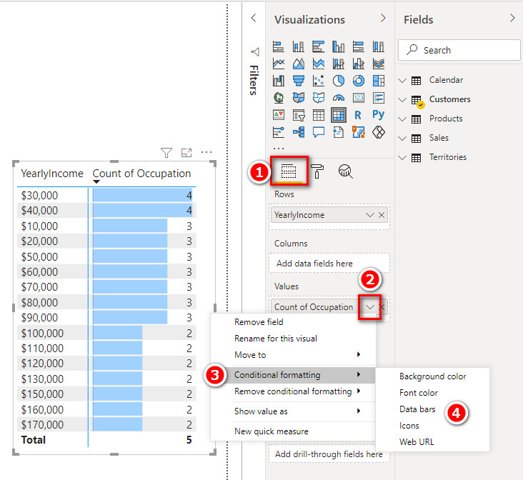Select the Slicer visual
The image size is (523, 480).
[x=299, y=115]
